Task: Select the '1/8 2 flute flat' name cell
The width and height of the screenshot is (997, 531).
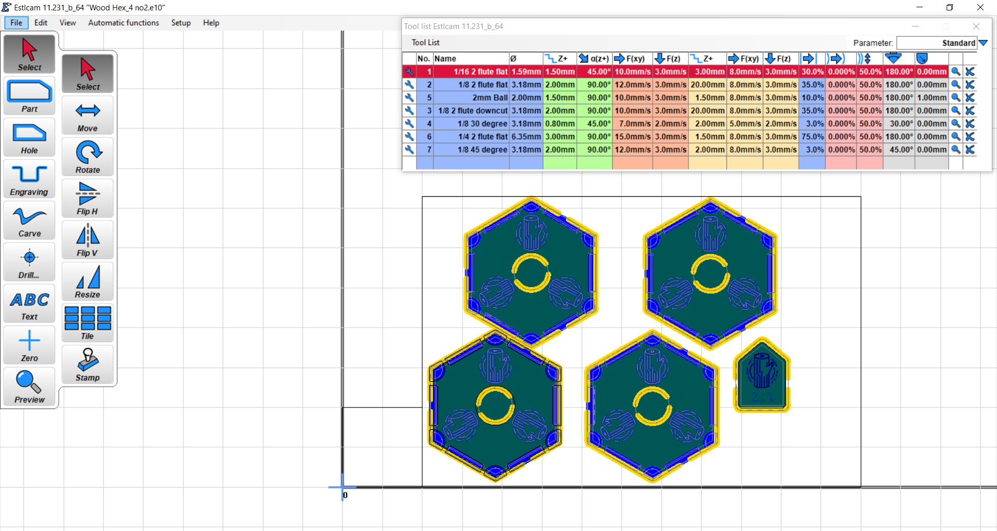Action: click(471, 85)
